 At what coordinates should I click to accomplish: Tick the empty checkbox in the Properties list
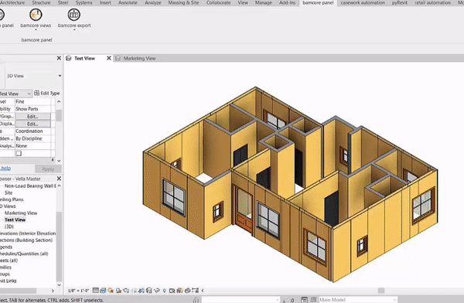pos(19,153)
